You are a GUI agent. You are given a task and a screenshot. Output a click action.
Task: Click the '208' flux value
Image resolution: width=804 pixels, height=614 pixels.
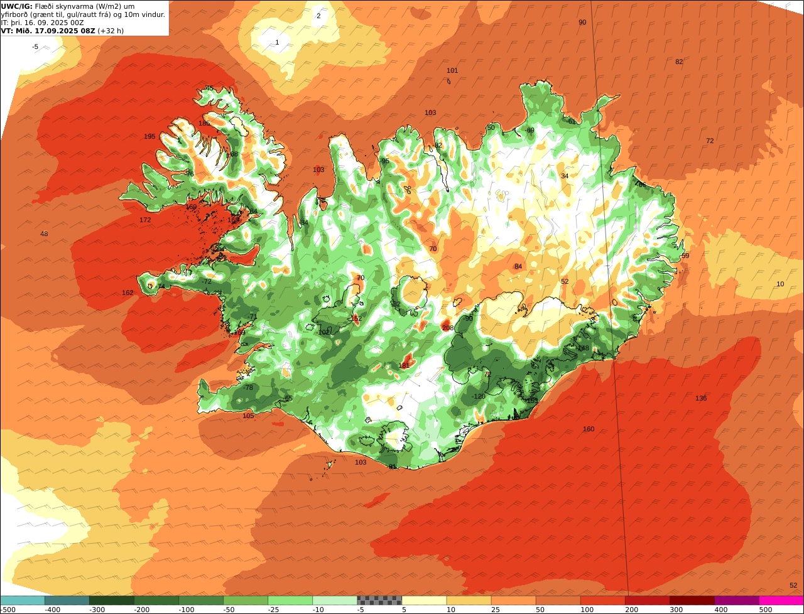[448, 328]
